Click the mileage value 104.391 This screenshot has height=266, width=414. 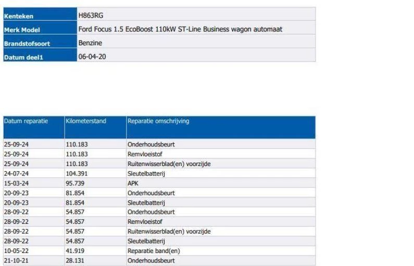click(77, 174)
